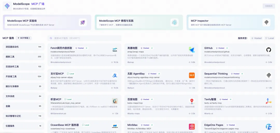Select the 交流协作工具 category
280x133 pixels.
tap(24, 66)
